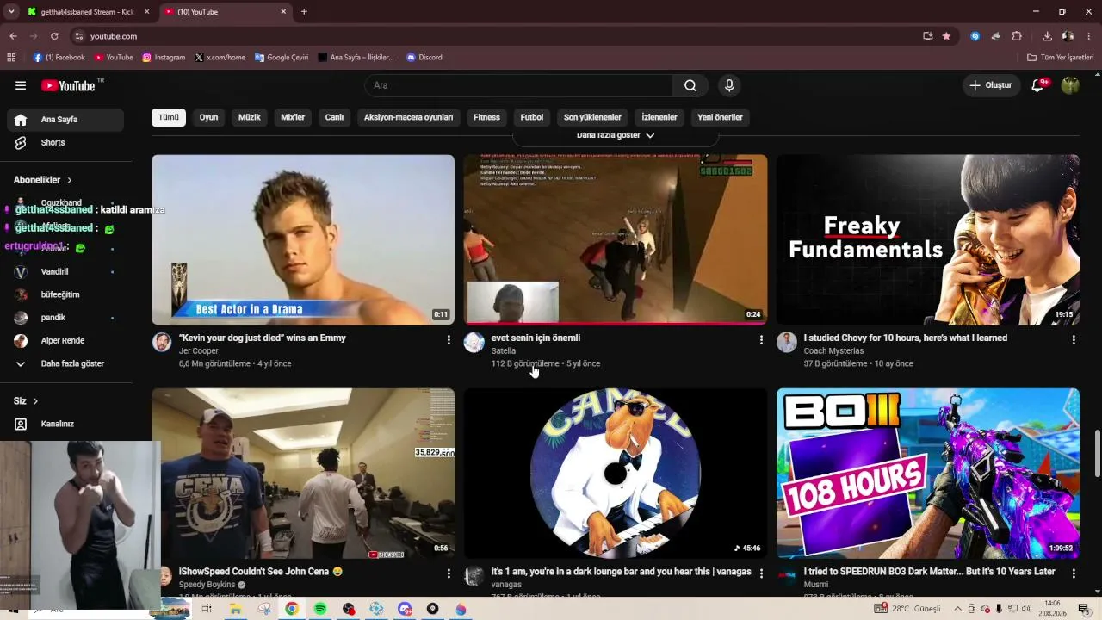This screenshot has width=1102, height=620.
Task: Open the Instagram bookmark
Action: [164, 58]
